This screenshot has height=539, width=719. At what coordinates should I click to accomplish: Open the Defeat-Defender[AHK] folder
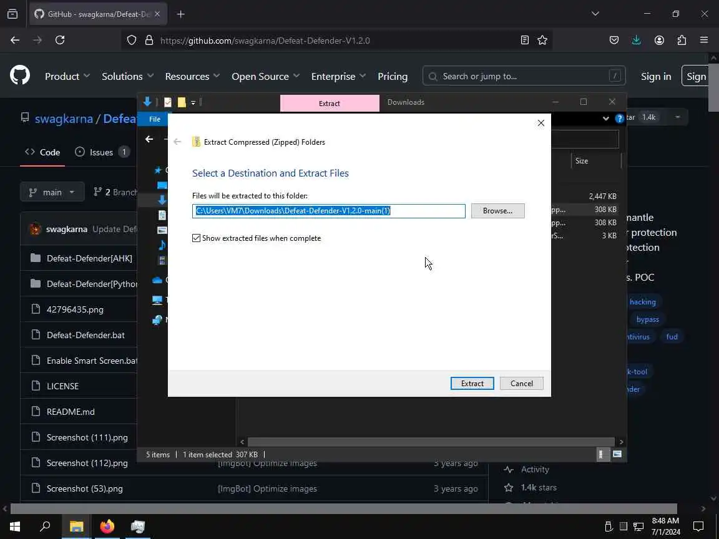click(89, 258)
